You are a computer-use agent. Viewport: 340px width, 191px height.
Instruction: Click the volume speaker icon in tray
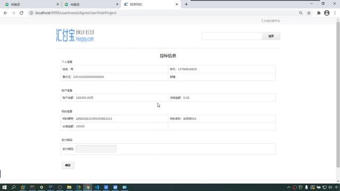330,187
